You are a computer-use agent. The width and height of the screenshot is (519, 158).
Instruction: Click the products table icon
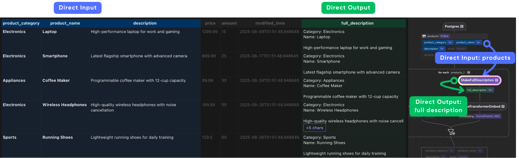tap(424, 36)
